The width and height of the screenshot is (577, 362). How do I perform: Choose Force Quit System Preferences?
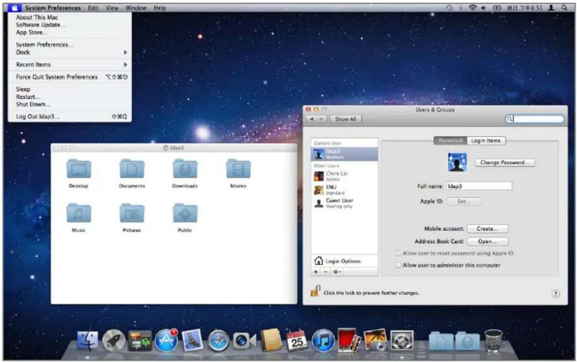[x=70, y=77]
